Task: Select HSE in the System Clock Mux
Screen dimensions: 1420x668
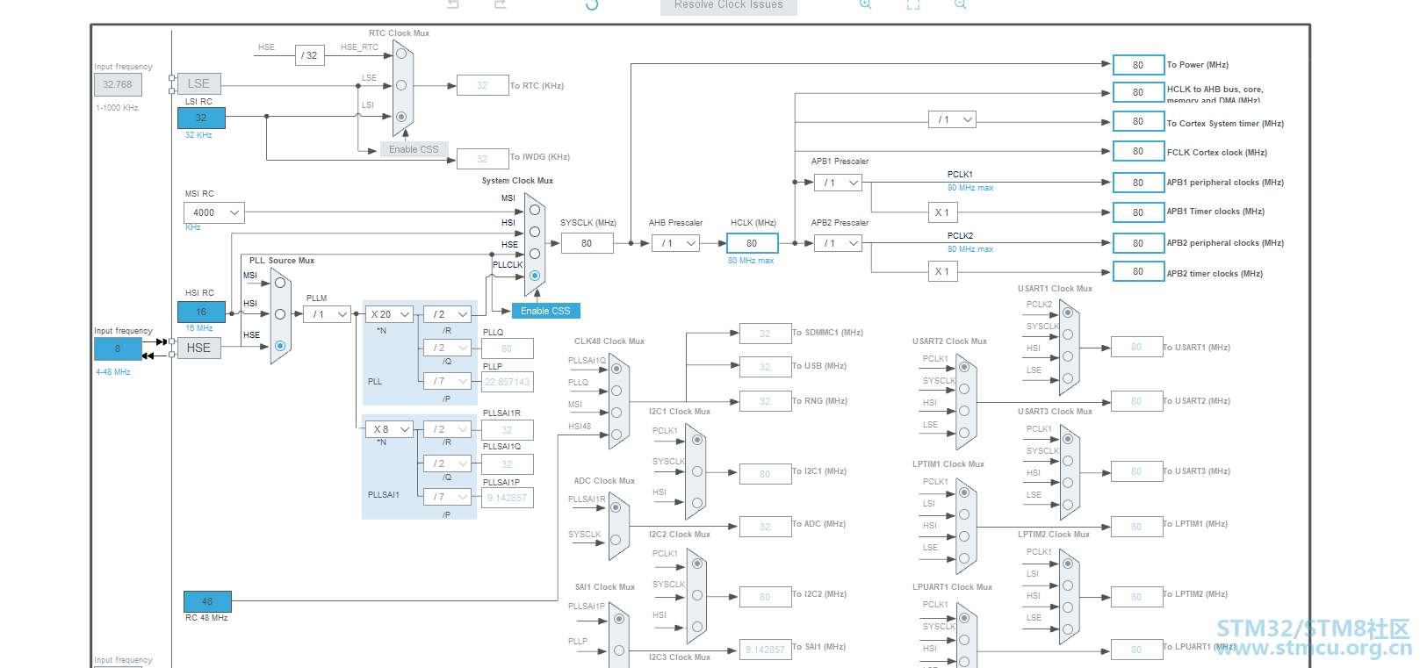Action: (x=535, y=254)
